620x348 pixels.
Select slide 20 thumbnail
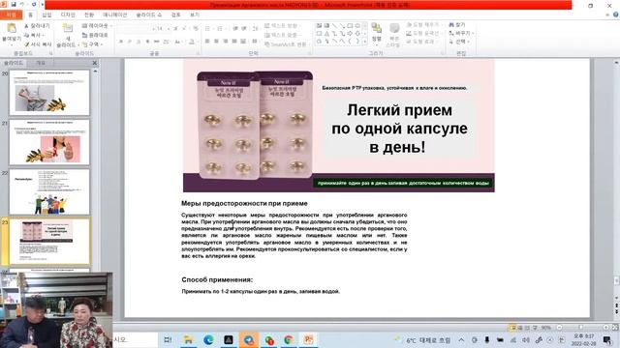click(x=49, y=93)
